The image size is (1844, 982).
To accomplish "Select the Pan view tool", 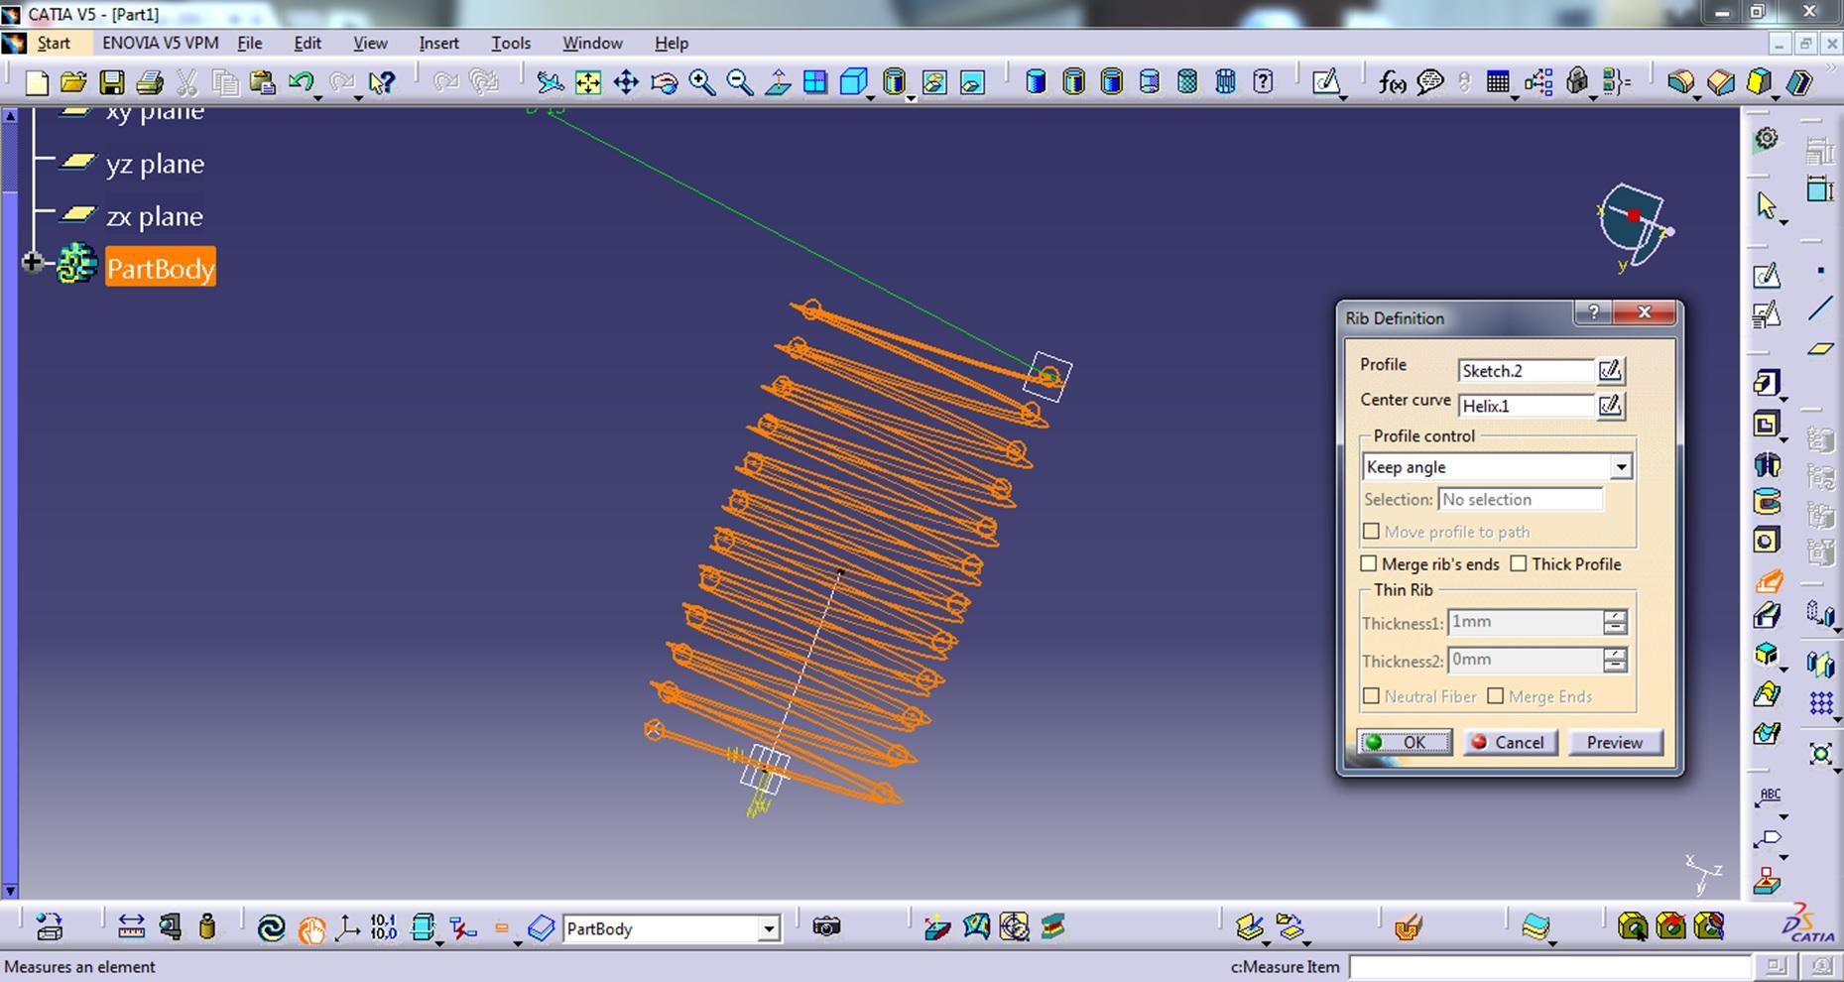I will pos(626,82).
